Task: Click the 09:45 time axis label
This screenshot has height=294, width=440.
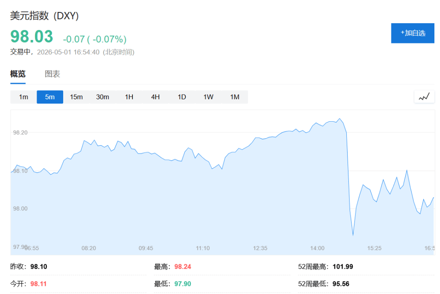Action: (146, 248)
